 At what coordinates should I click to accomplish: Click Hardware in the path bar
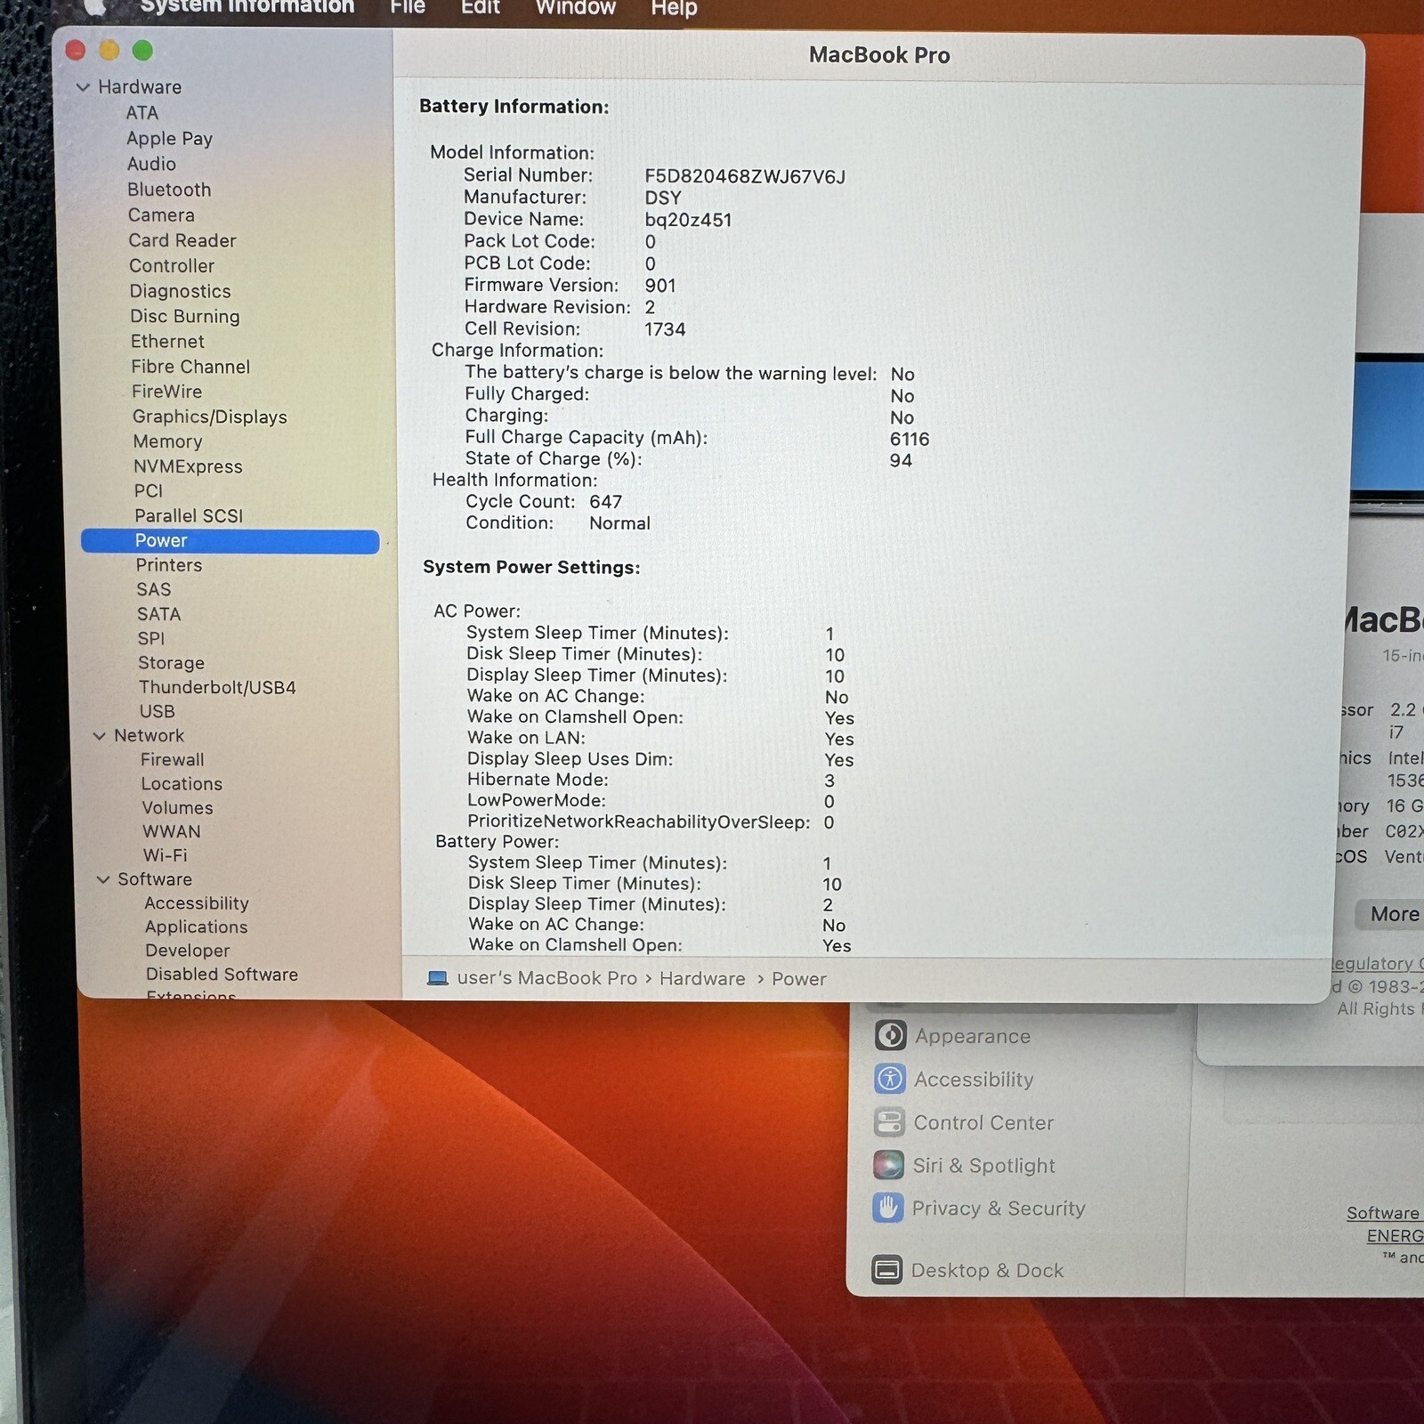point(702,979)
